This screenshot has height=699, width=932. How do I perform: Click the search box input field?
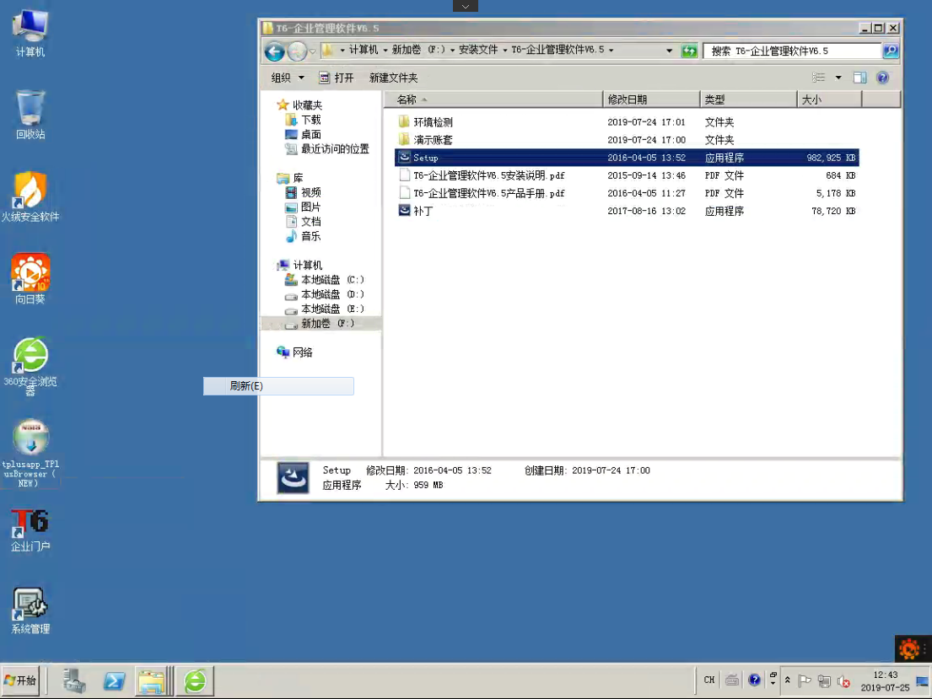click(x=793, y=51)
